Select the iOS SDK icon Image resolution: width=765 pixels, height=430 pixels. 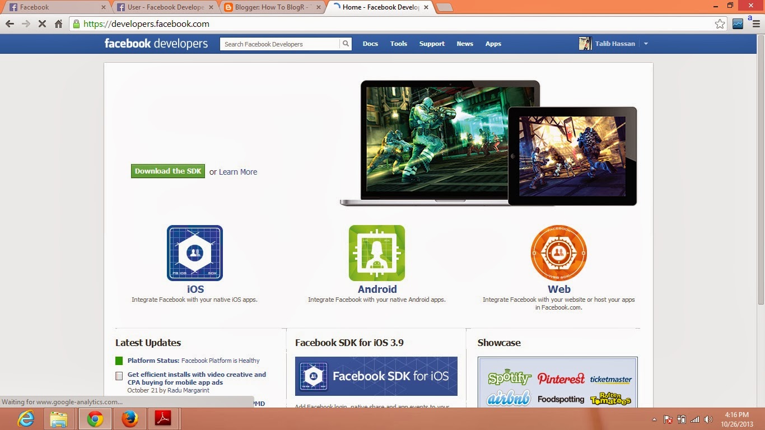click(x=194, y=253)
